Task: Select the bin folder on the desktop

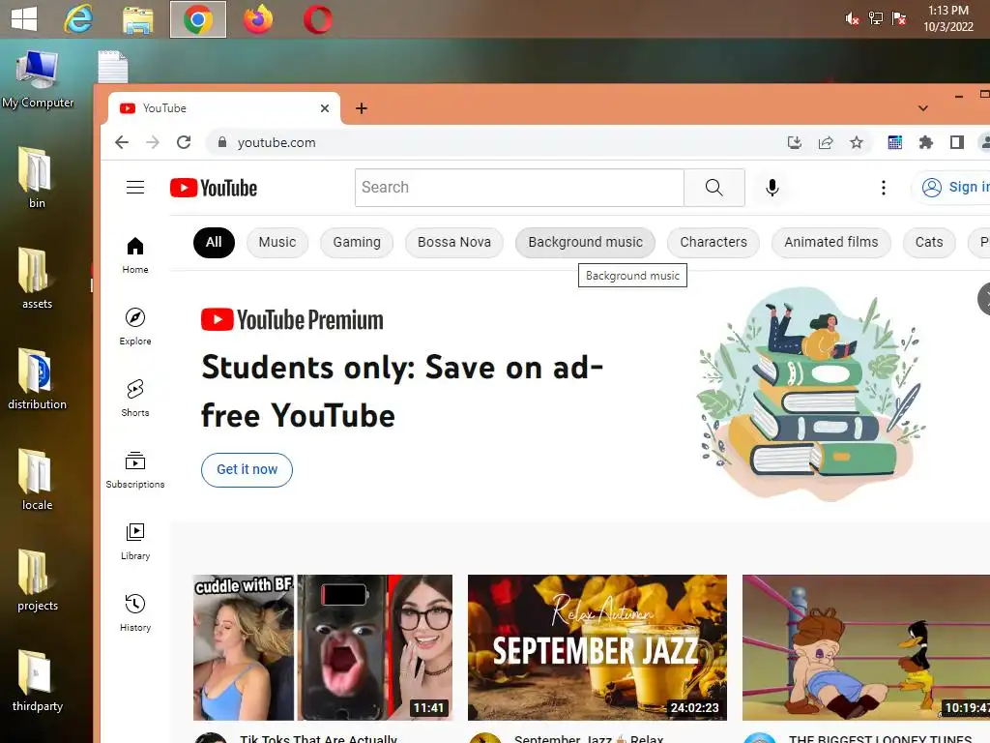Action: (36, 178)
